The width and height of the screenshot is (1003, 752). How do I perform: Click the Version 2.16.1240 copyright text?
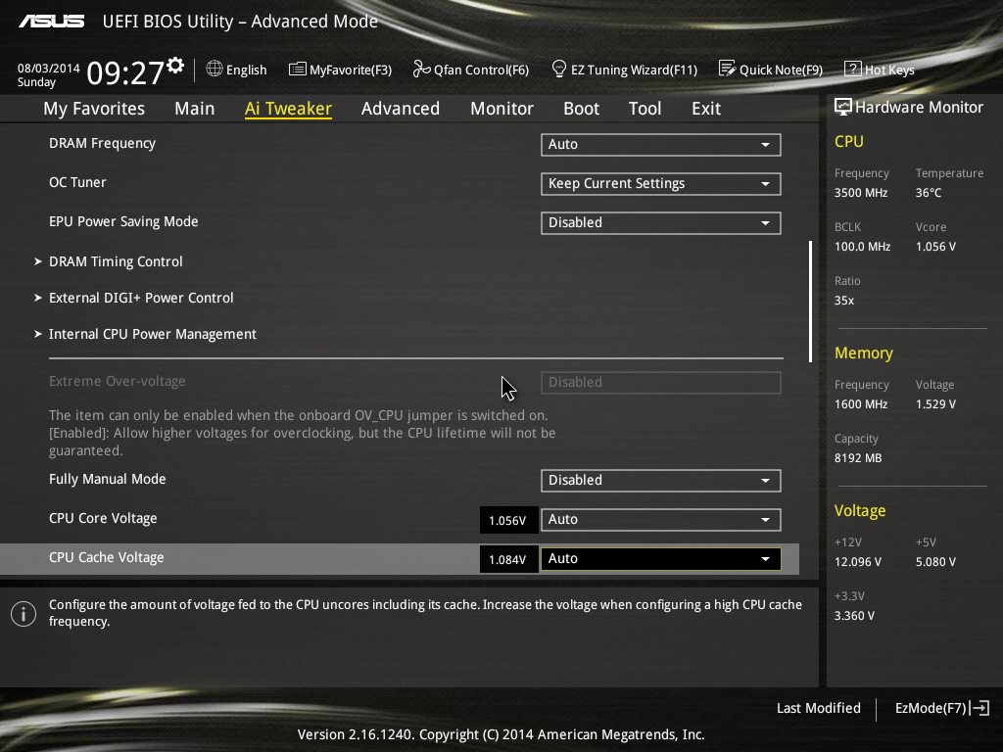click(501, 734)
